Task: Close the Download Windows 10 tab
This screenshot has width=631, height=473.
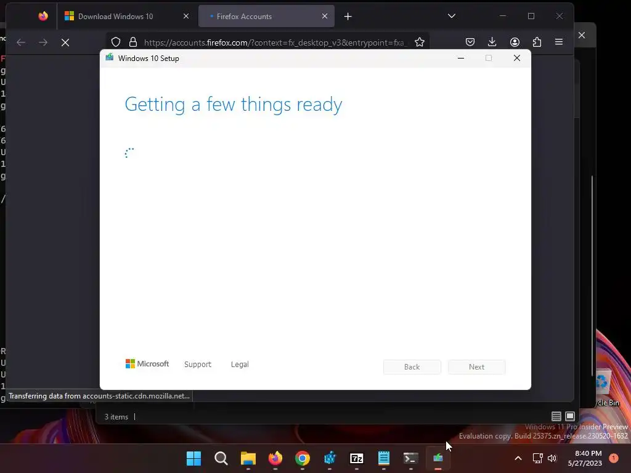Action: pyautogui.click(x=186, y=16)
